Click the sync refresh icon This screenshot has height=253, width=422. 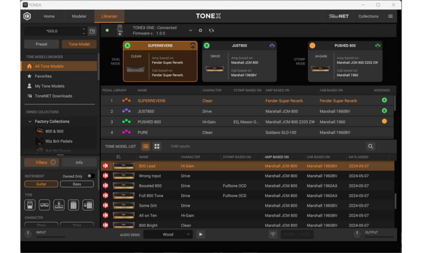[211, 30]
